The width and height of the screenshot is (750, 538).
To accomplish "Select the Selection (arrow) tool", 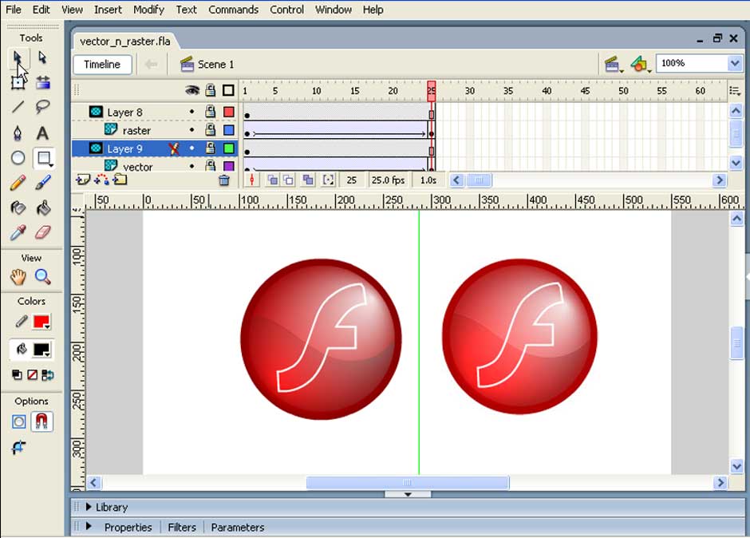I will (x=18, y=58).
